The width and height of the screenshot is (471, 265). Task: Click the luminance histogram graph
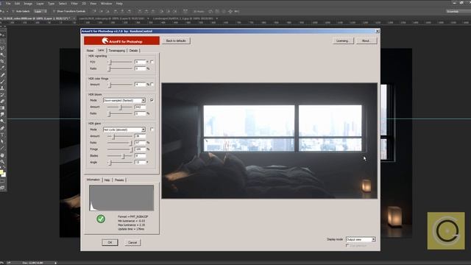tap(121, 198)
